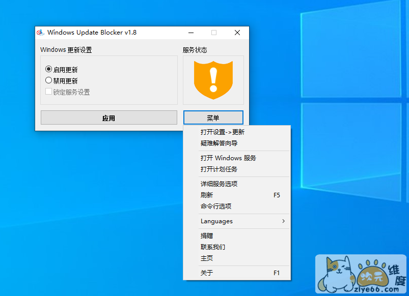This screenshot has width=409, height=296.
Task: Choose 详细服务选项 menu entry
Action: pyautogui.click(x=237, y=184)
